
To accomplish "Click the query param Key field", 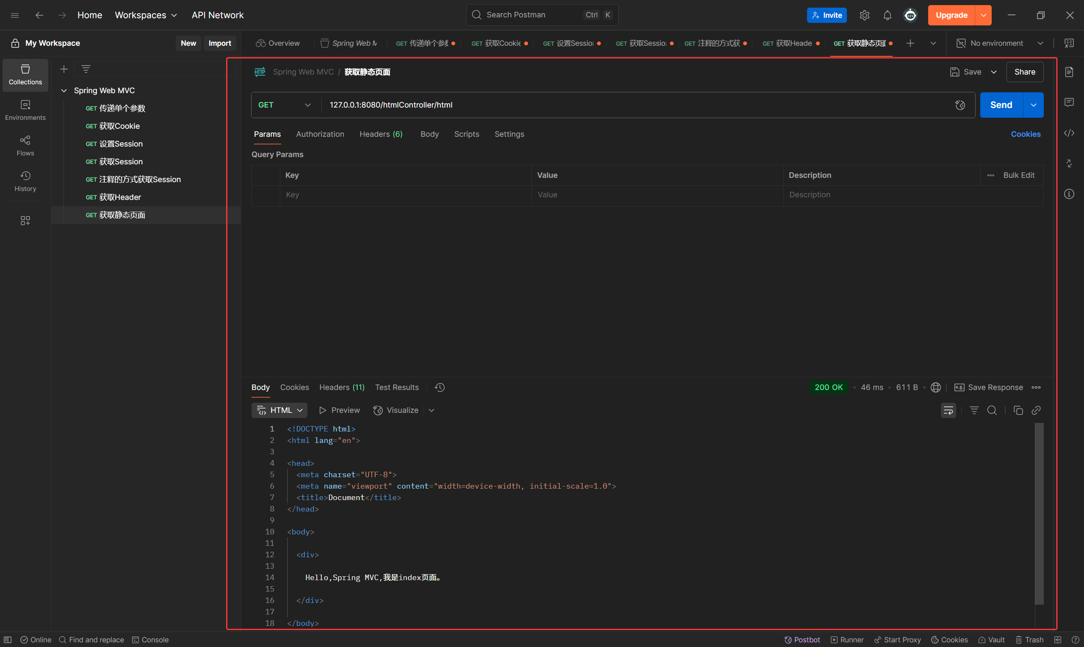I will 405,195.
